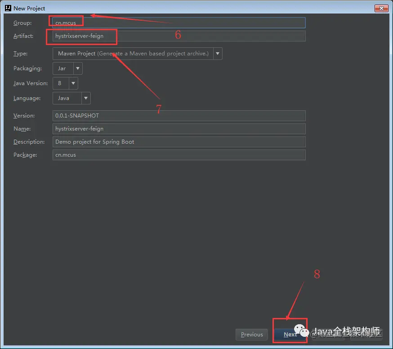The image size is (393, 349).
Task: Click the Name label
Action: [22, 129]
